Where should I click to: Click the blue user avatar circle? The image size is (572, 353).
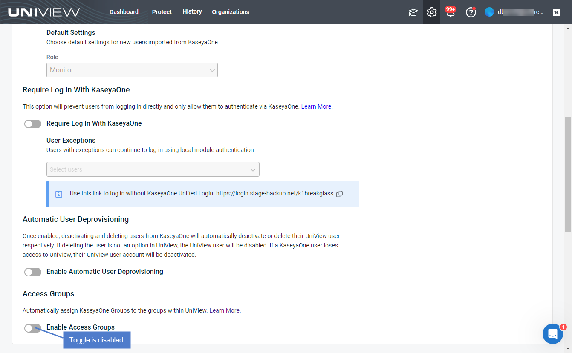(489, 12)
